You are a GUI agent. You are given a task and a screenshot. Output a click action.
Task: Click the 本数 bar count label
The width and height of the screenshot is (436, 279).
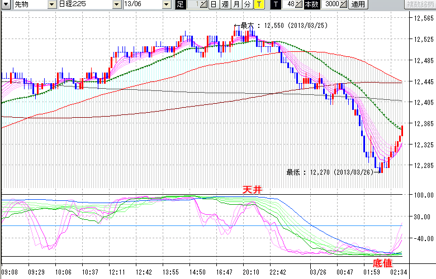(x=312, y=4)
